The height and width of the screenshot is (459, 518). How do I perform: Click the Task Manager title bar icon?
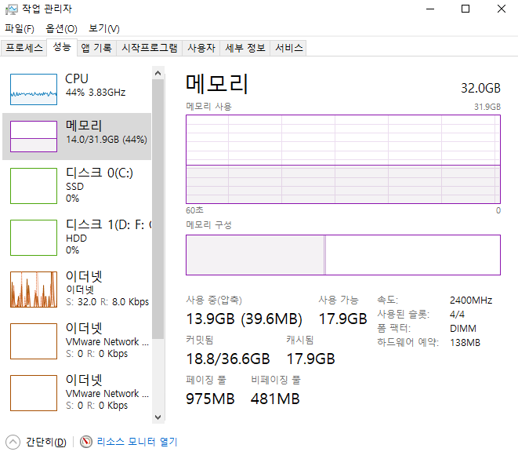[x=12, y=9]
